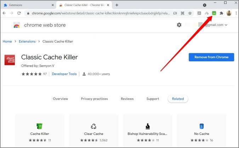Click the Classic Cache Killer red logo
Viewport: 239px width, 148px height.
[x=10, y=60]
